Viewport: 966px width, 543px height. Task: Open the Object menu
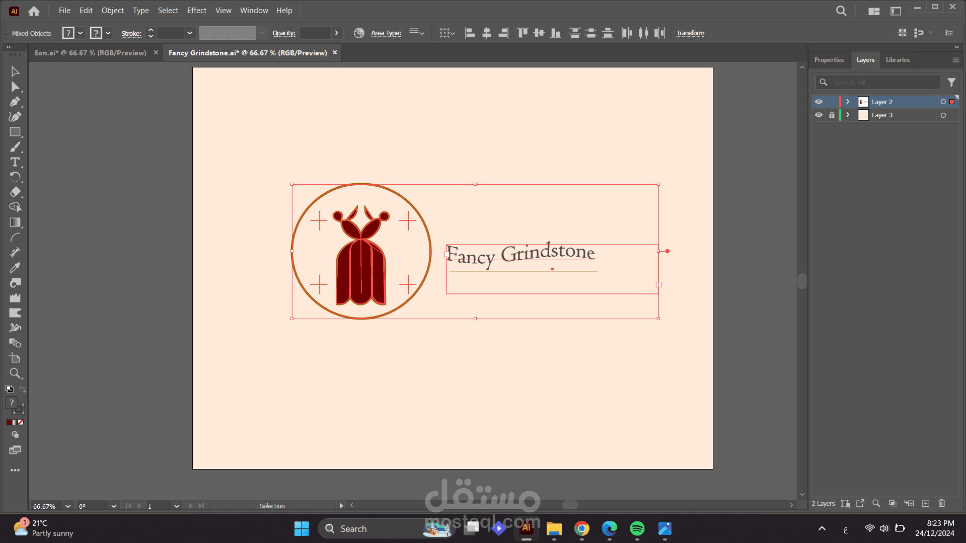coord(113,11)
